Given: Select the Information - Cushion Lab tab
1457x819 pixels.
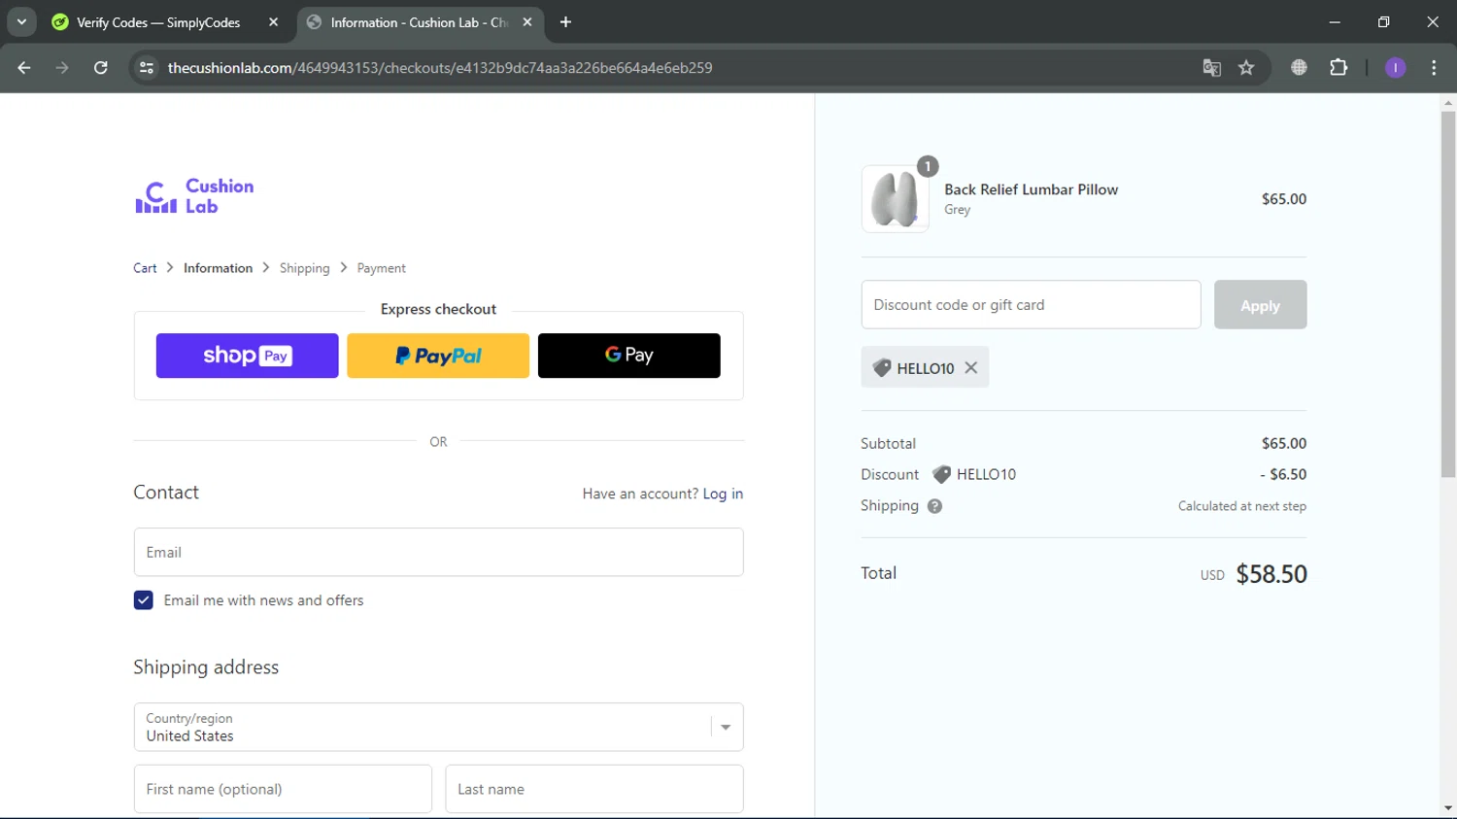Looking at the screenshot, I should (x=420, y=22).
